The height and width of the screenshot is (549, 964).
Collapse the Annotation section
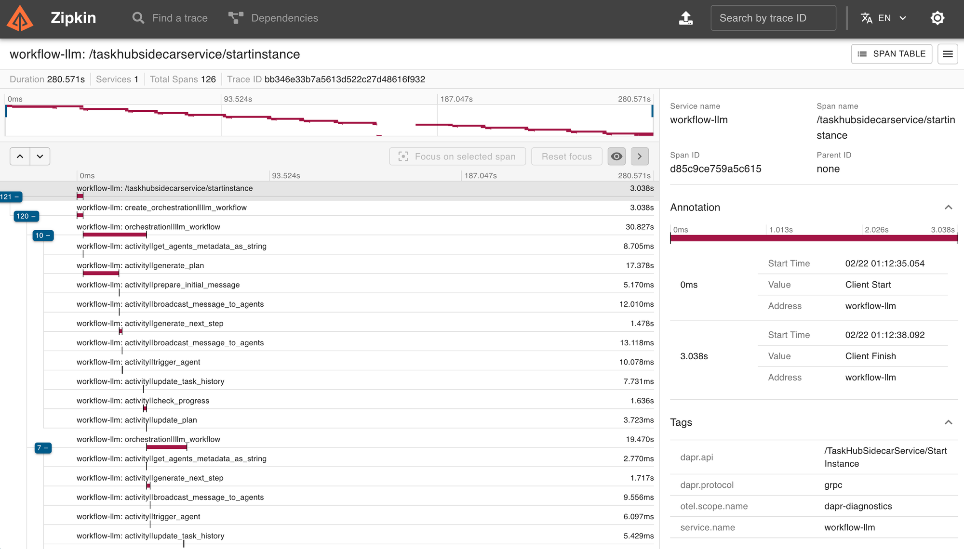click(x=948, y=208)
